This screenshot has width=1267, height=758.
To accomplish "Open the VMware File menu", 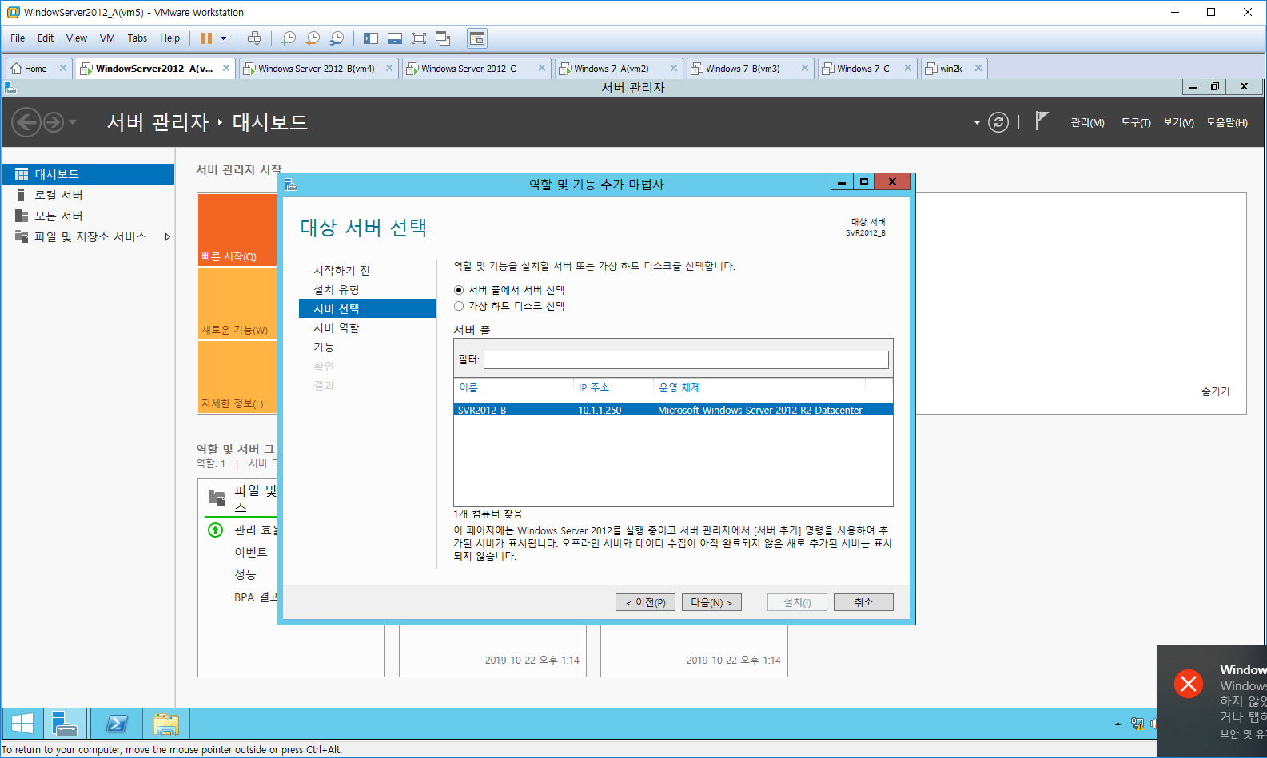I will [18, 38].
